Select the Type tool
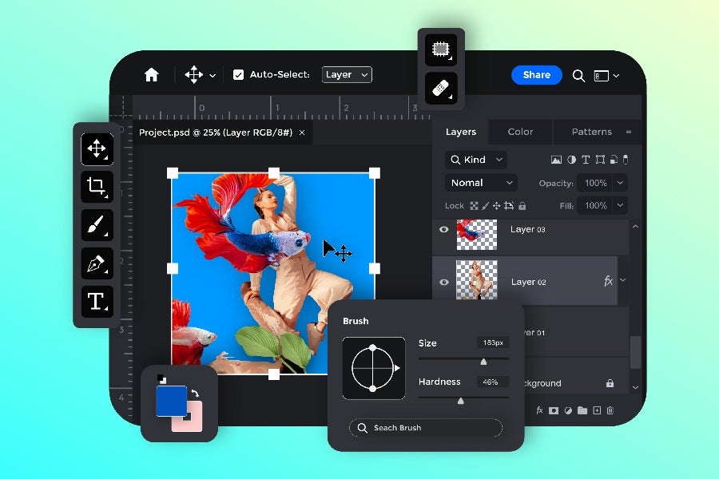 tap(96, 302)
